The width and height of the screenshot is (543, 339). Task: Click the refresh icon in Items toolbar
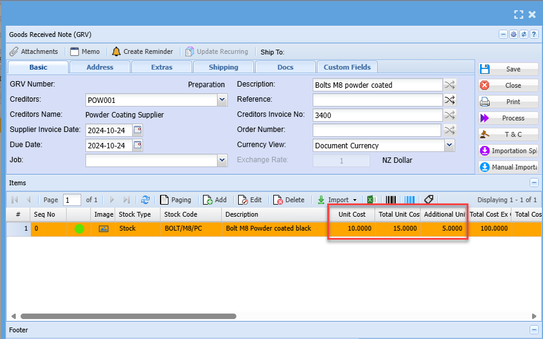(x=145, y=200)
